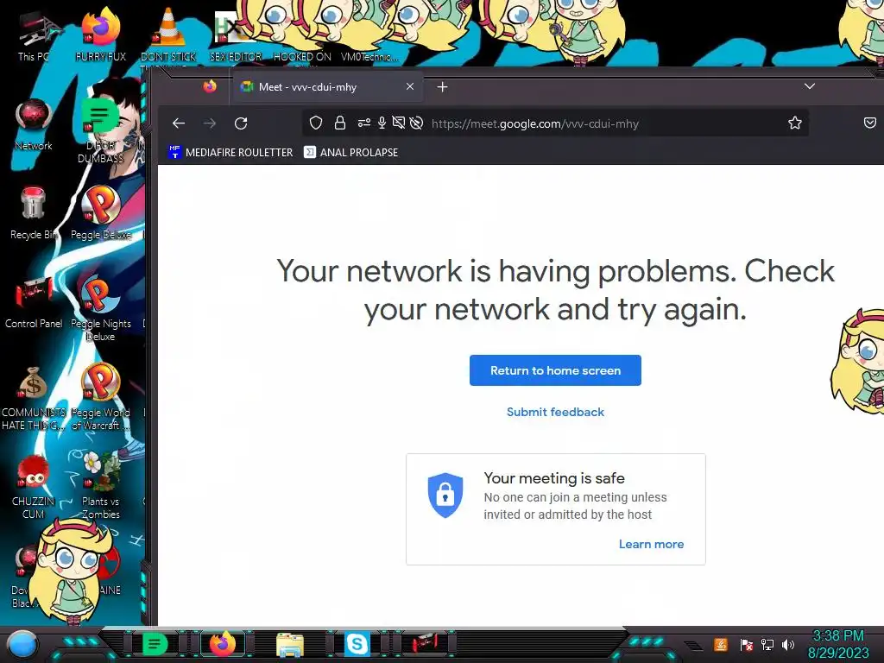Click the Submit feedback link
The width and height of the screenshot is (884, 663).
point(555,412)
